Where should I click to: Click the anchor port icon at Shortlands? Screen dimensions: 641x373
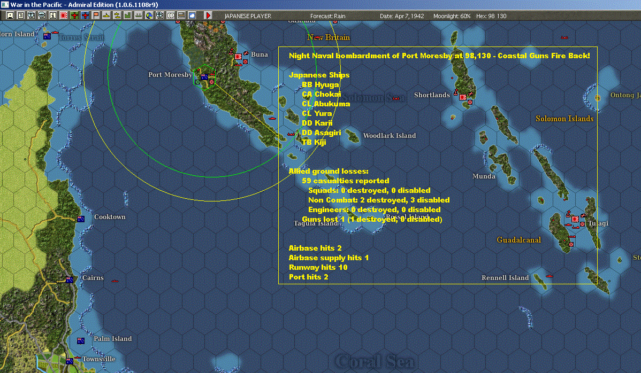click(456, 92)
